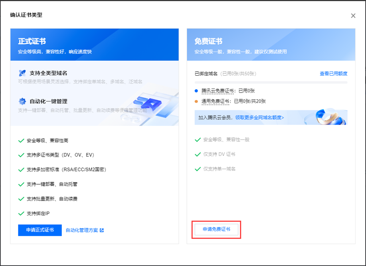The image size is (366, 266).
Task: Click the text 已用0张/共50张
Action: (x=238, y=74)
